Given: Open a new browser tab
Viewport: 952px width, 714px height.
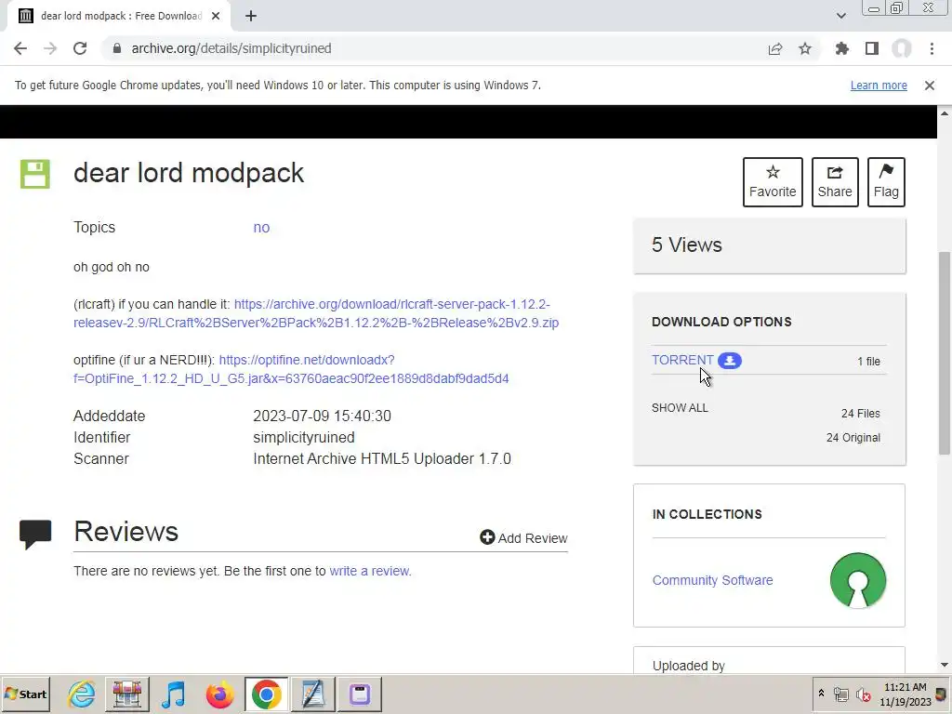Looking at the screenshot, I should click(251, 17).
